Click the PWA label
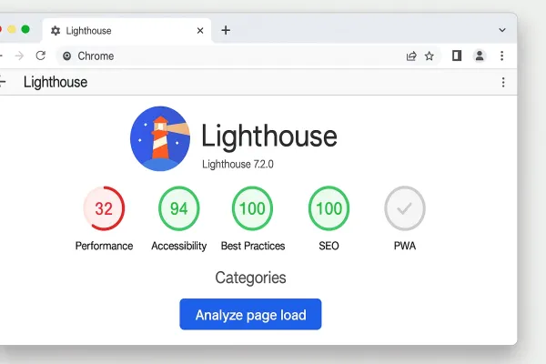The width and height of the screenshot is (546, 364). tap(405, 246)
